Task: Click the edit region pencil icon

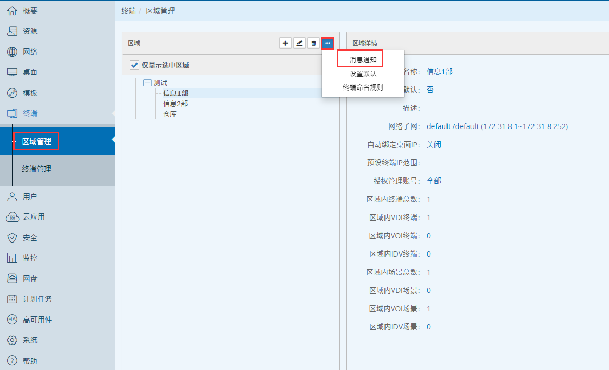Action: (300, 43)
